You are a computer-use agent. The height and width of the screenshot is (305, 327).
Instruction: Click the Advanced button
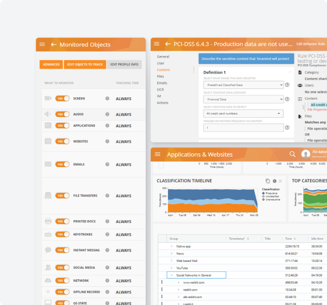[x=51, y=65]
